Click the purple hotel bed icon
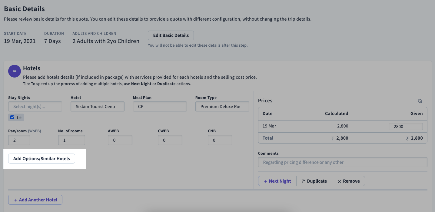Screen dimensions: 435x212 click(x=14, y=71)
